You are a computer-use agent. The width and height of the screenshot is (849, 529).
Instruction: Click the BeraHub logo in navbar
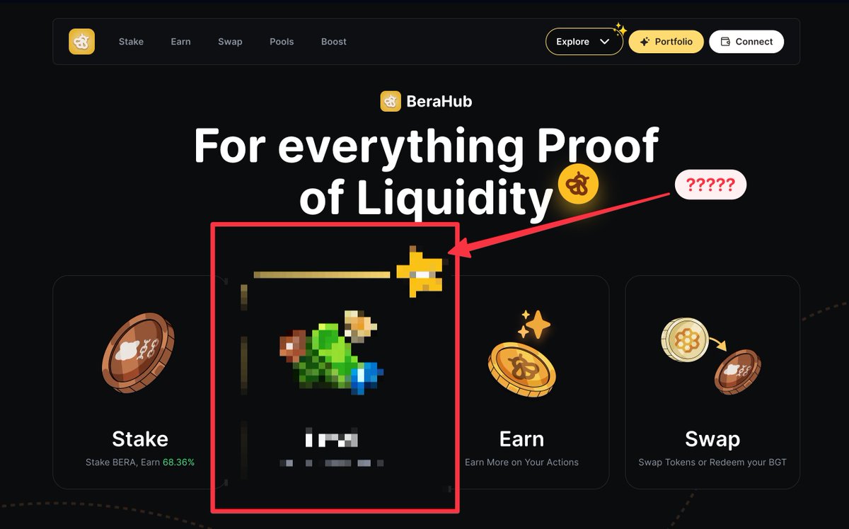click(x=81, y=42)
